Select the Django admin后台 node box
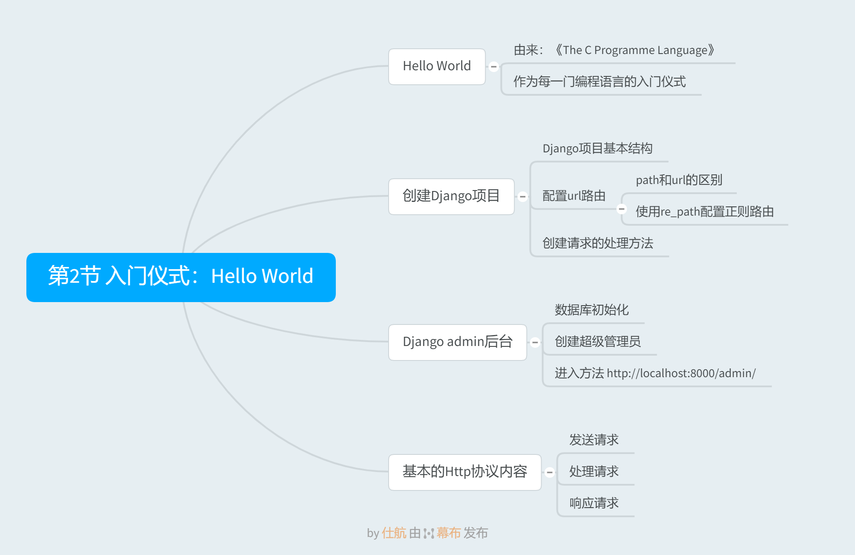 (458, 342)
